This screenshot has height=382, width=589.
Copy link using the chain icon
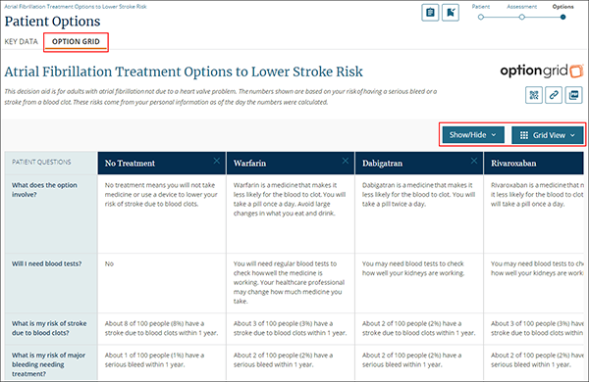554,95
